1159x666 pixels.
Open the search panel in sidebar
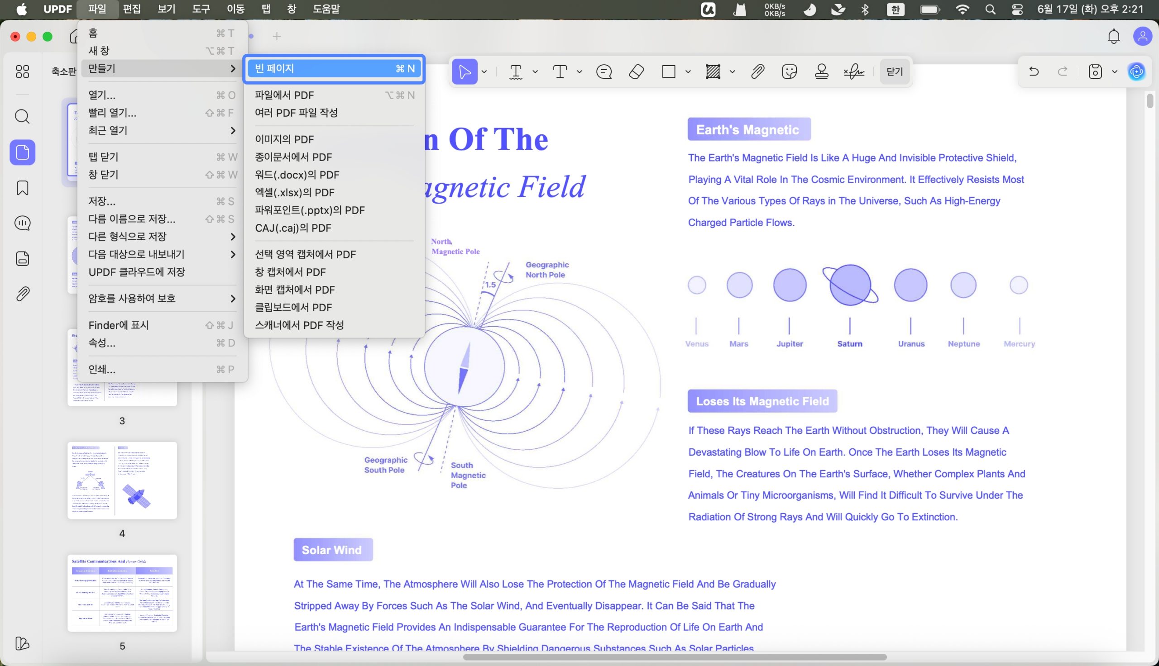coord(23,117)
